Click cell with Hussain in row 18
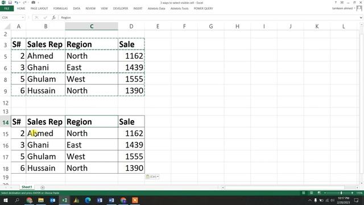The height and width of the screenshot is (205, 364). tap(45, 168)
